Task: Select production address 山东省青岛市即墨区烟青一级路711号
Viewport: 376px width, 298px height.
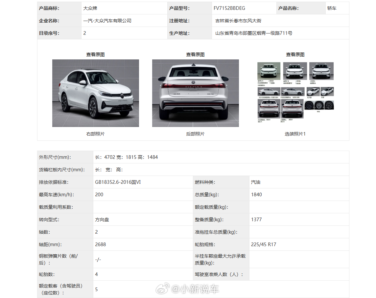Action: pyautogui.click(x=254, y=33)
